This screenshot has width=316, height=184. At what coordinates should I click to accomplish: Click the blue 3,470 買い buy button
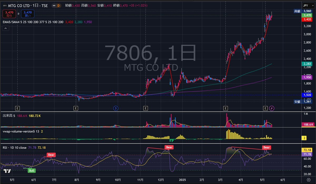(28, 14)
